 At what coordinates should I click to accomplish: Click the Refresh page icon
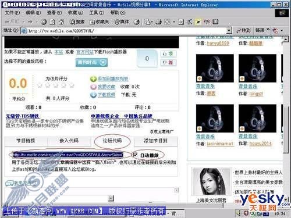coord(52,22)
